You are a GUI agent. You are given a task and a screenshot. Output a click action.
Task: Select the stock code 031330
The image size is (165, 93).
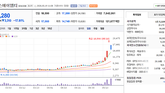[22, 6]
